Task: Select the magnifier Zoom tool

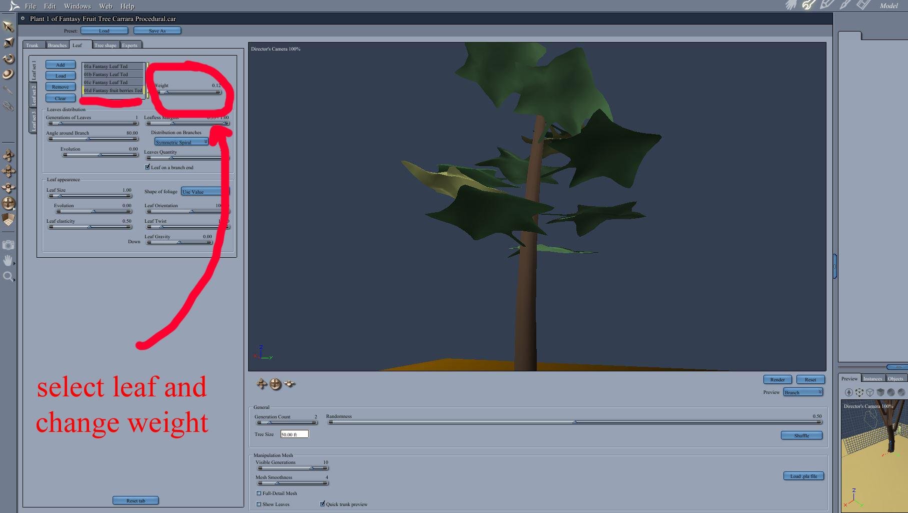Action: (9, 276)
